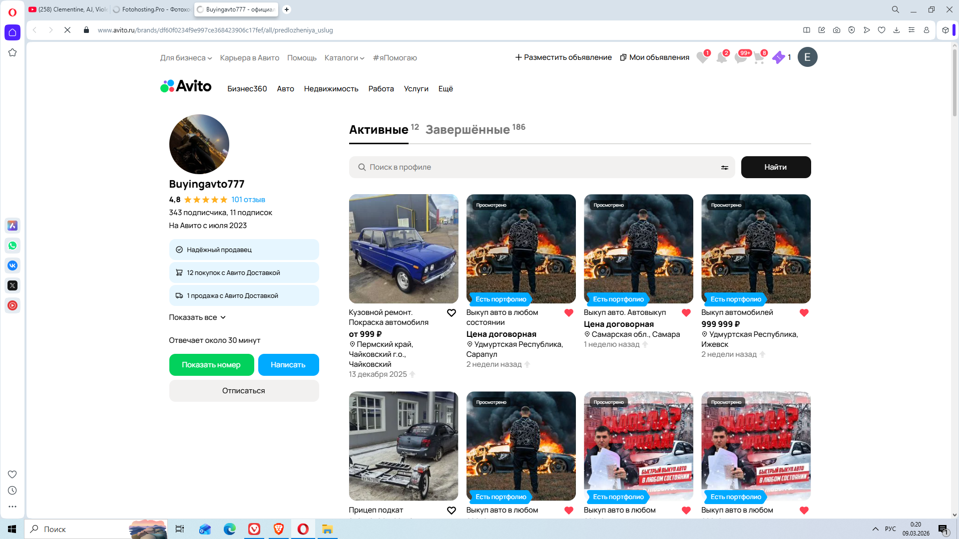Image resolution: width=959 pixels, height=539 pixels.
Task: Open WhatsApp in Opera sidebar
Action: [x=12, y=246]
